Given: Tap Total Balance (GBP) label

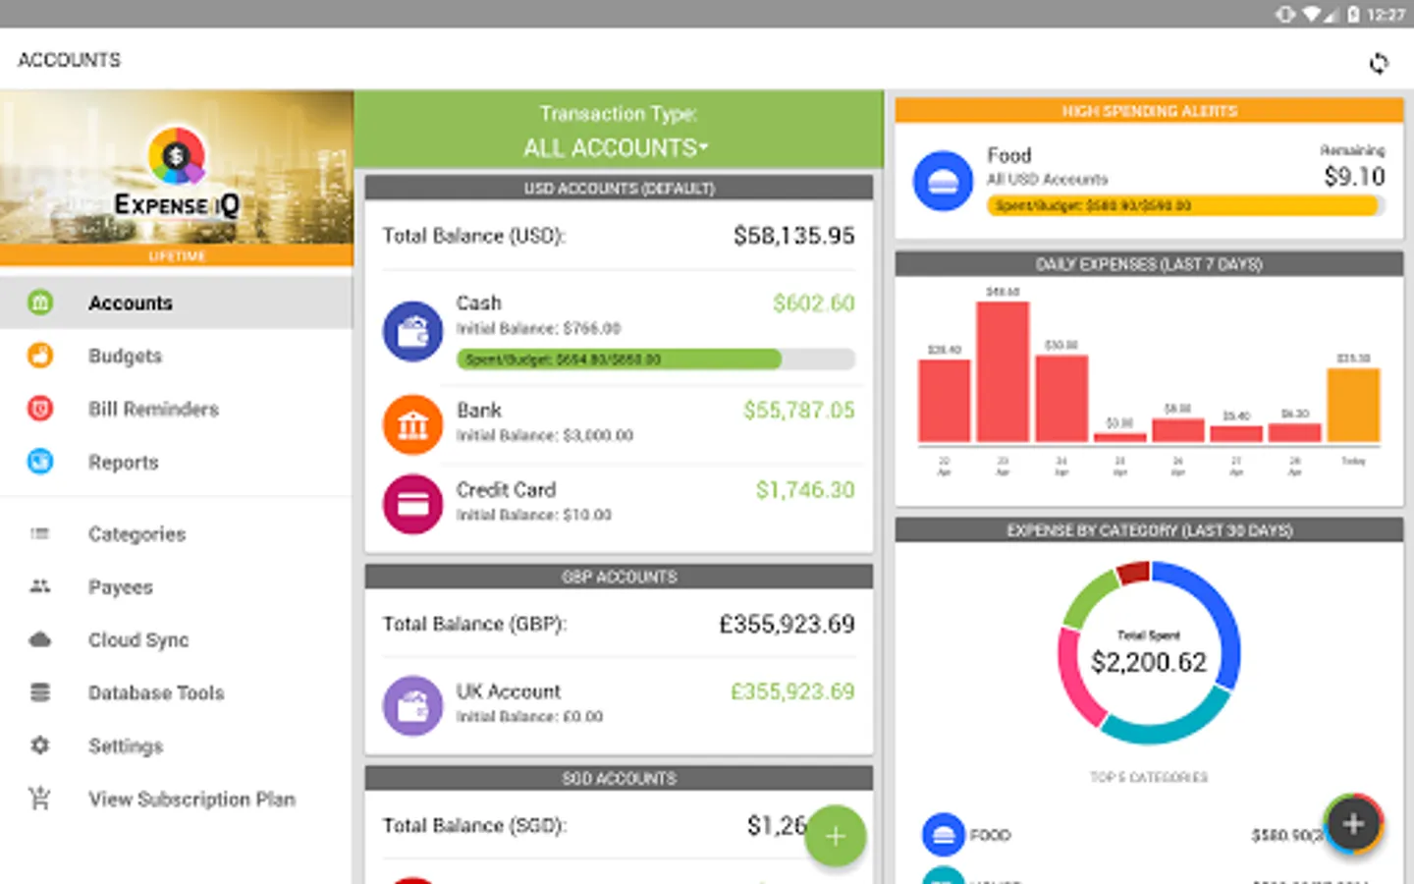Looking at the screenshot, I should click(474, 624).
